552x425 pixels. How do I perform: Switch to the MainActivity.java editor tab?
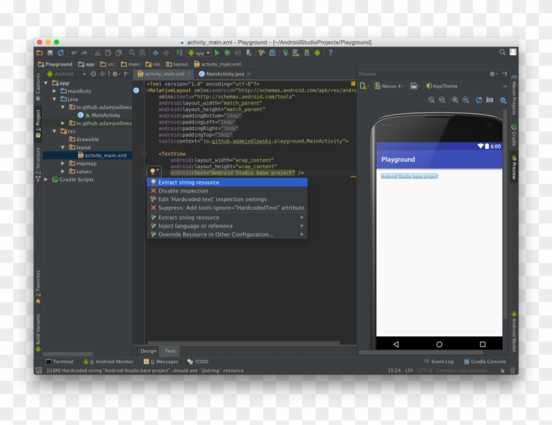[x=225, y=74]
